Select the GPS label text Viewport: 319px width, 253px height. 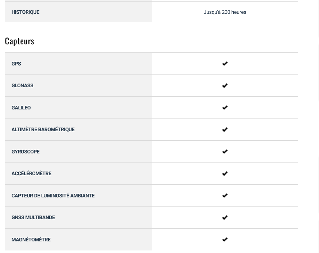coord(16,64)
